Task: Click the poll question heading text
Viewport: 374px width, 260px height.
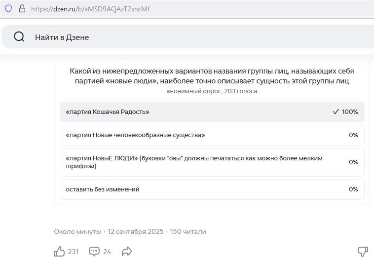Action: click(x=212, y=76)
